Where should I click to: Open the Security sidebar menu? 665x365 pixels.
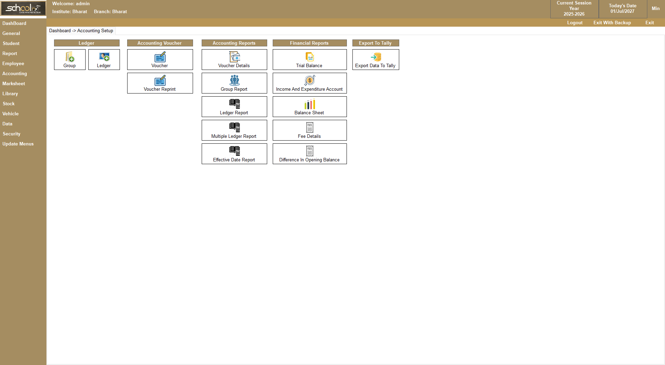11,134
